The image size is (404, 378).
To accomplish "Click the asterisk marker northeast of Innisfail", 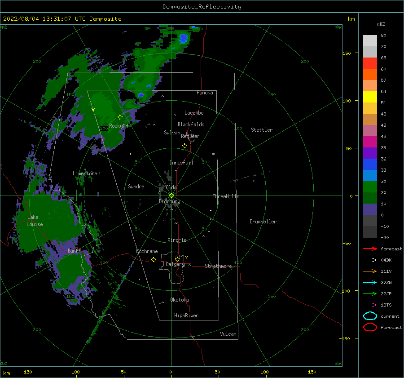I will click(213, 154).
